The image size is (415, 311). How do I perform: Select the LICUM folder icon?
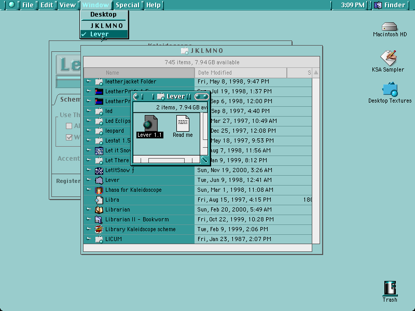(x=99, y=239)
